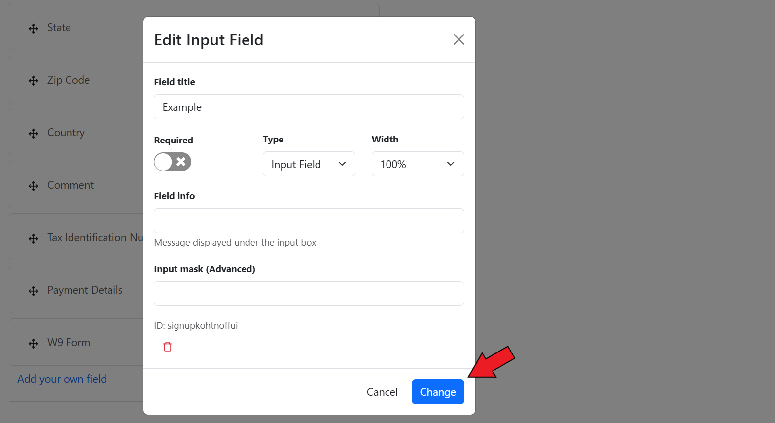Click the Cancel button
Viewport: 775px width, 423px height.
[x=382, y=392]
